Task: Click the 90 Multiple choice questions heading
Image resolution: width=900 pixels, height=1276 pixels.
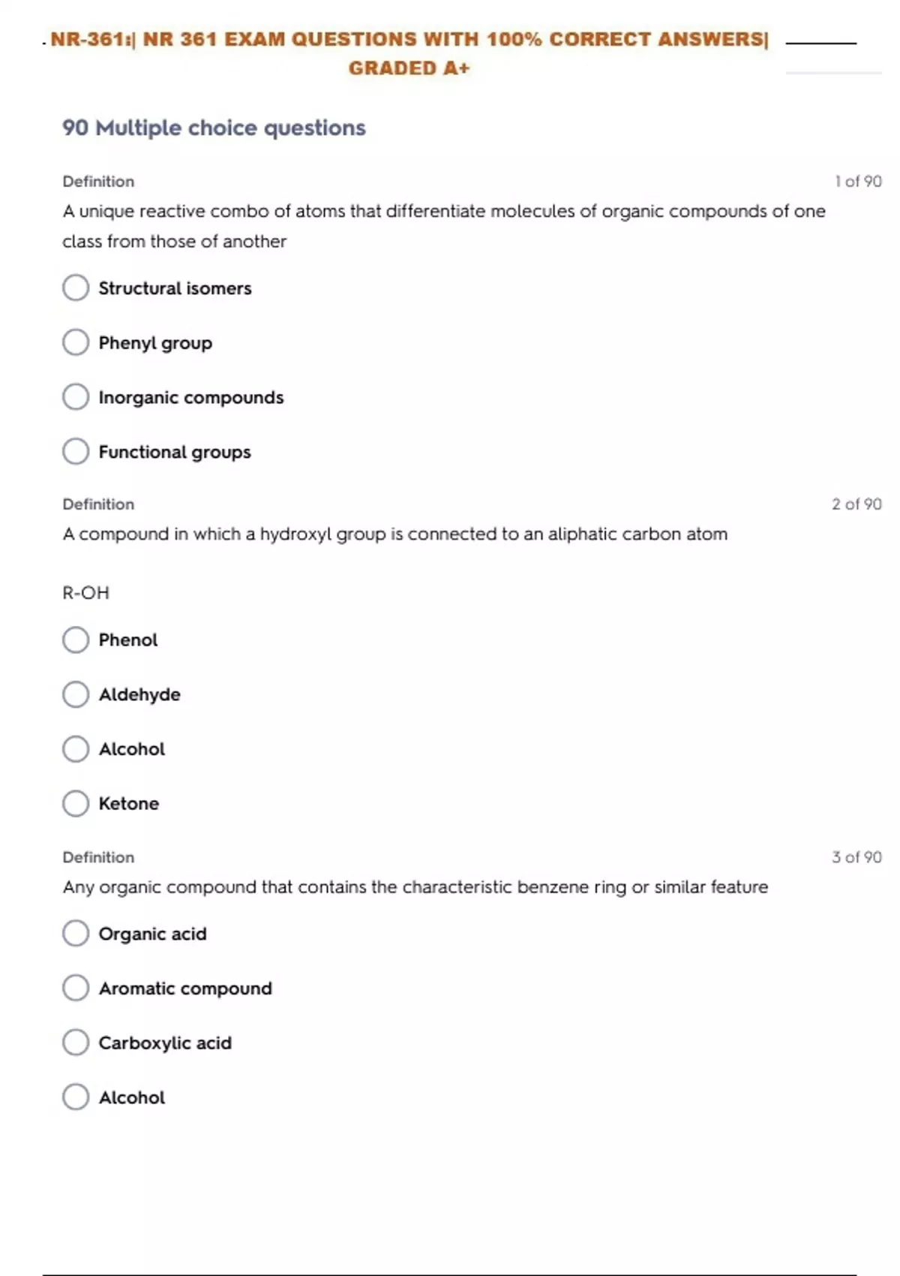Action: click(x=214, y=128)
